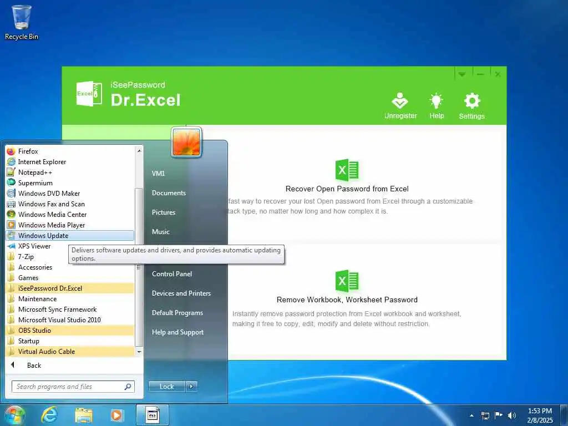Image resolution: width=568 pixels, height=426 pixels.
Task: Expand the Games folder
Action: click(x=70, y=277)
